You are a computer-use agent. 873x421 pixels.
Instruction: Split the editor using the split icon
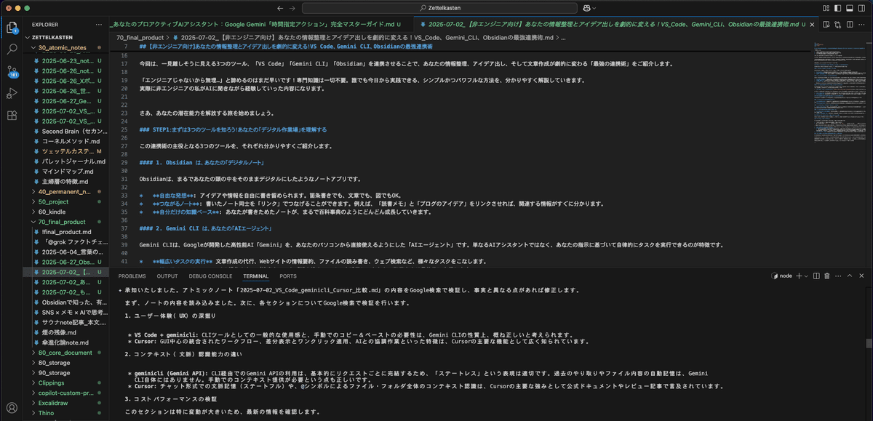tap(850, 24)
